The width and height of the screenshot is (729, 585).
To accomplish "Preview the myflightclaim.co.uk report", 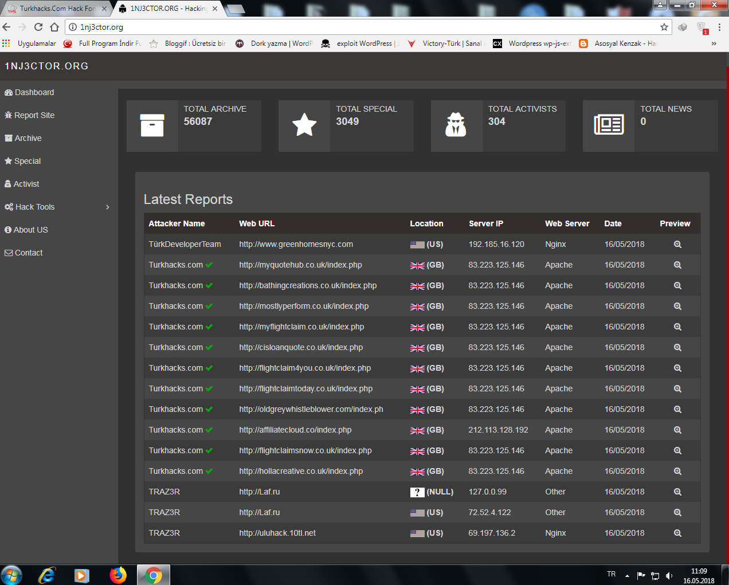I will (x=677, y=327).
